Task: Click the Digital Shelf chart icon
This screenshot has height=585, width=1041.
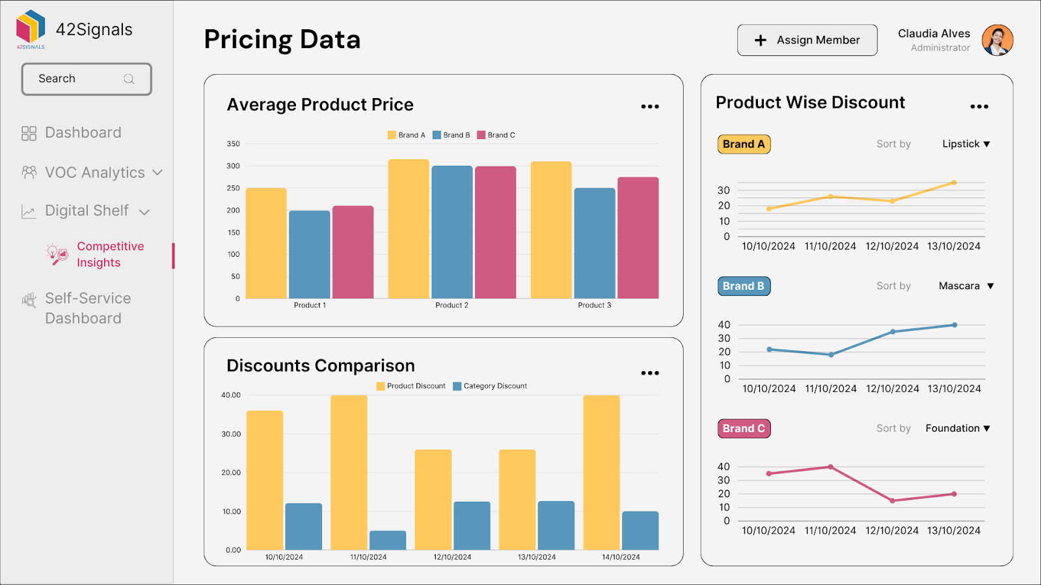Action: (29, 211)
